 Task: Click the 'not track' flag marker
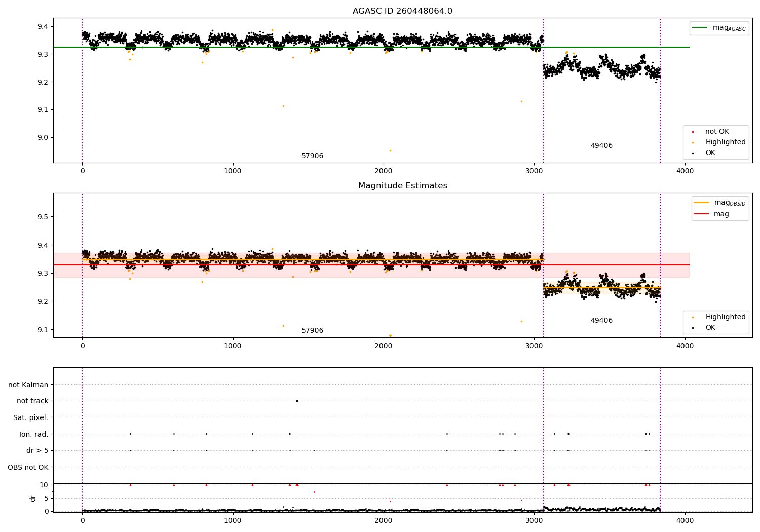tap(297, 401)
